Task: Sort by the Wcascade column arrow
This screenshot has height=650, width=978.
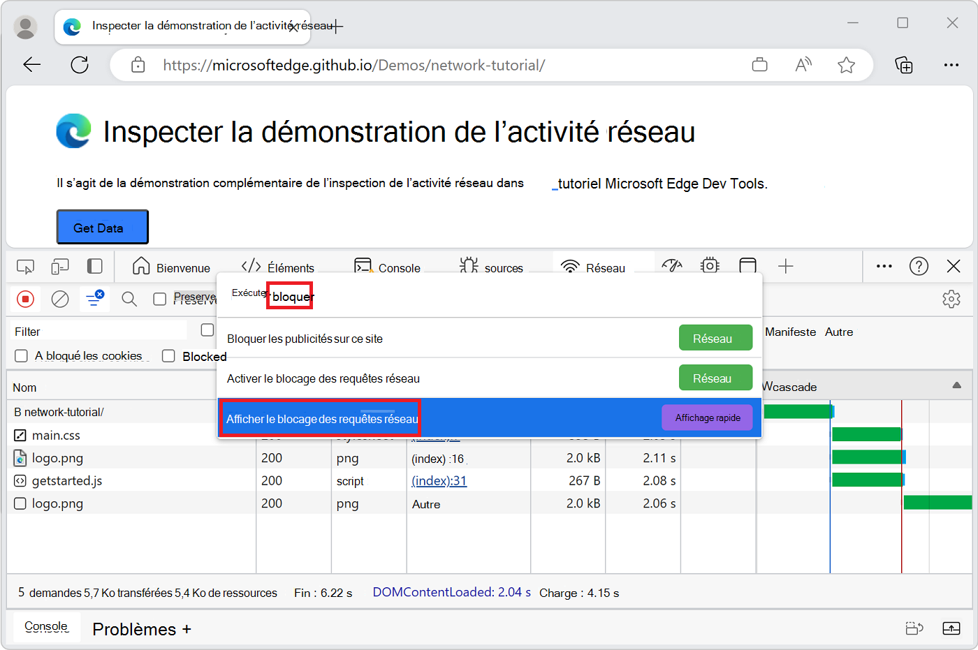Action: [x=957, y=385]
